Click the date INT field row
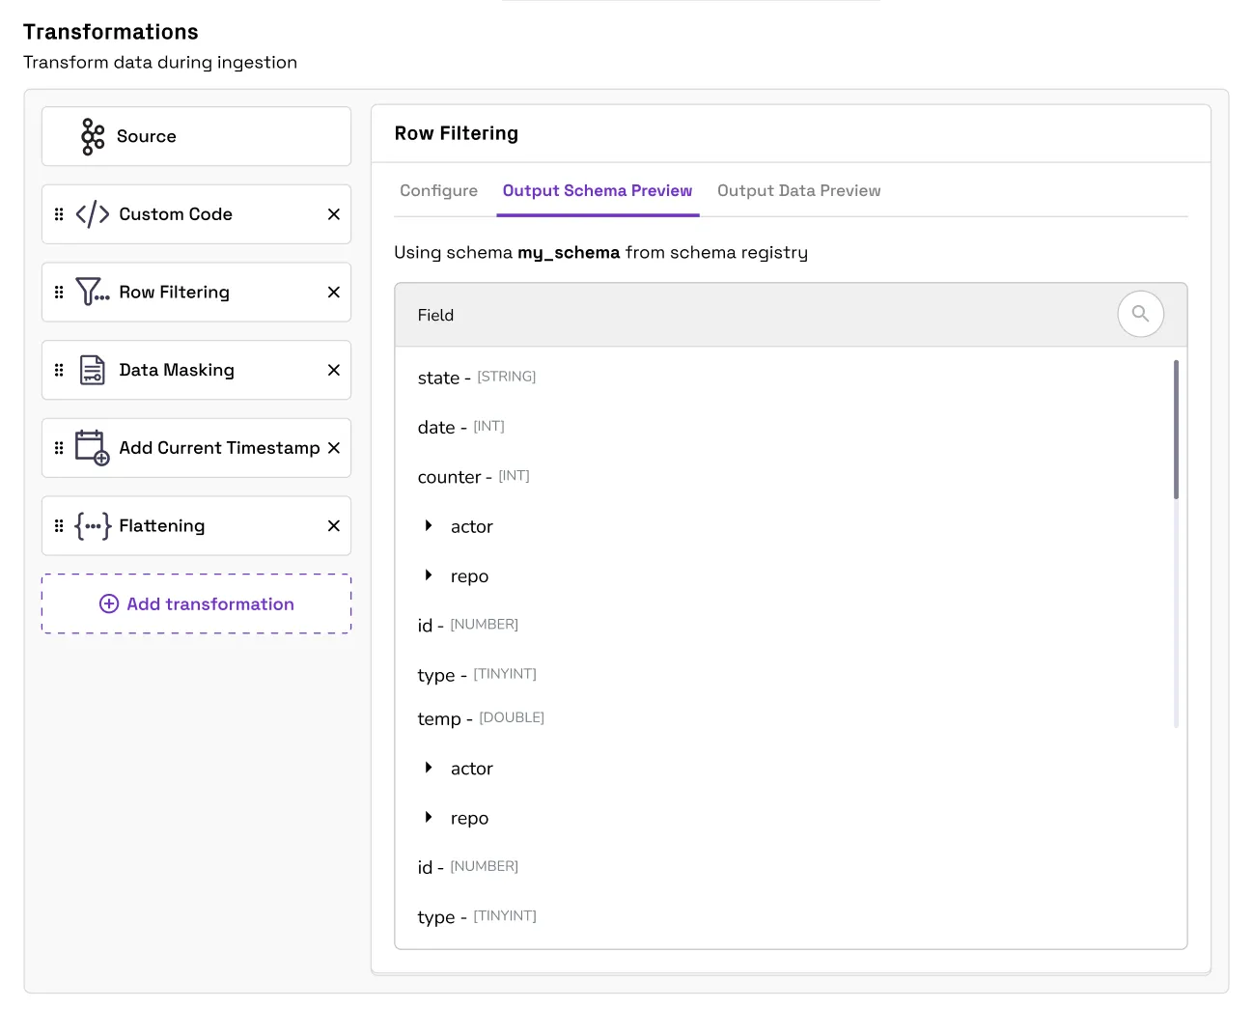Image resolution: width=1253 pixels, height=1009 pixels. (x=461, y=427)
